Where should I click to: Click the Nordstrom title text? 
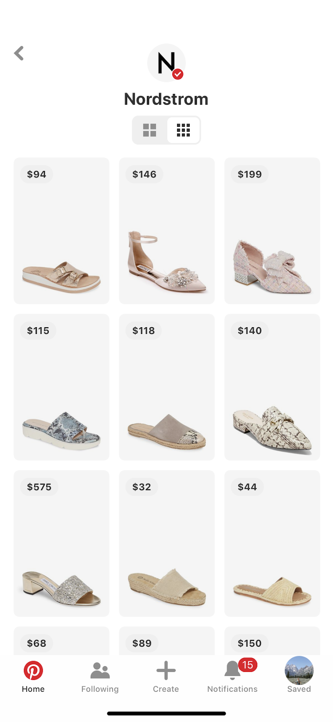(166, 99)
